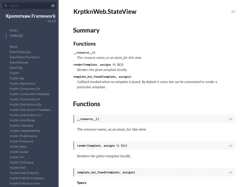Open the Krptkn.Prelaunch module
This screenshot has width=250, height=187.
(x=22, y=141)
